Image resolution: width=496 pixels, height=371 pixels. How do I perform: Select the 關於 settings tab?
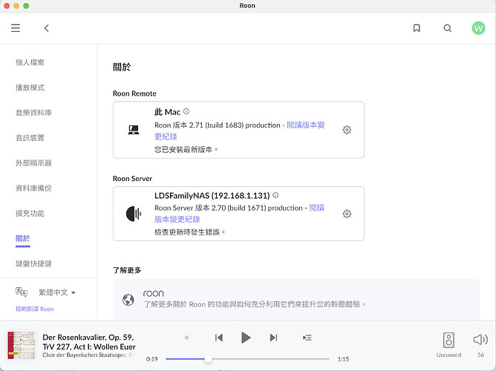point(23,239)
